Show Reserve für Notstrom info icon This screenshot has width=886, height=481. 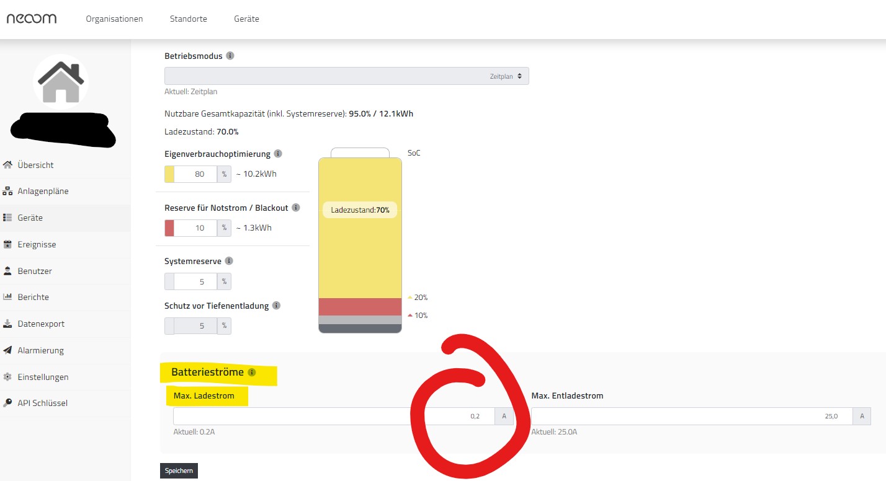pyautogui.click(x=296, y=208)
